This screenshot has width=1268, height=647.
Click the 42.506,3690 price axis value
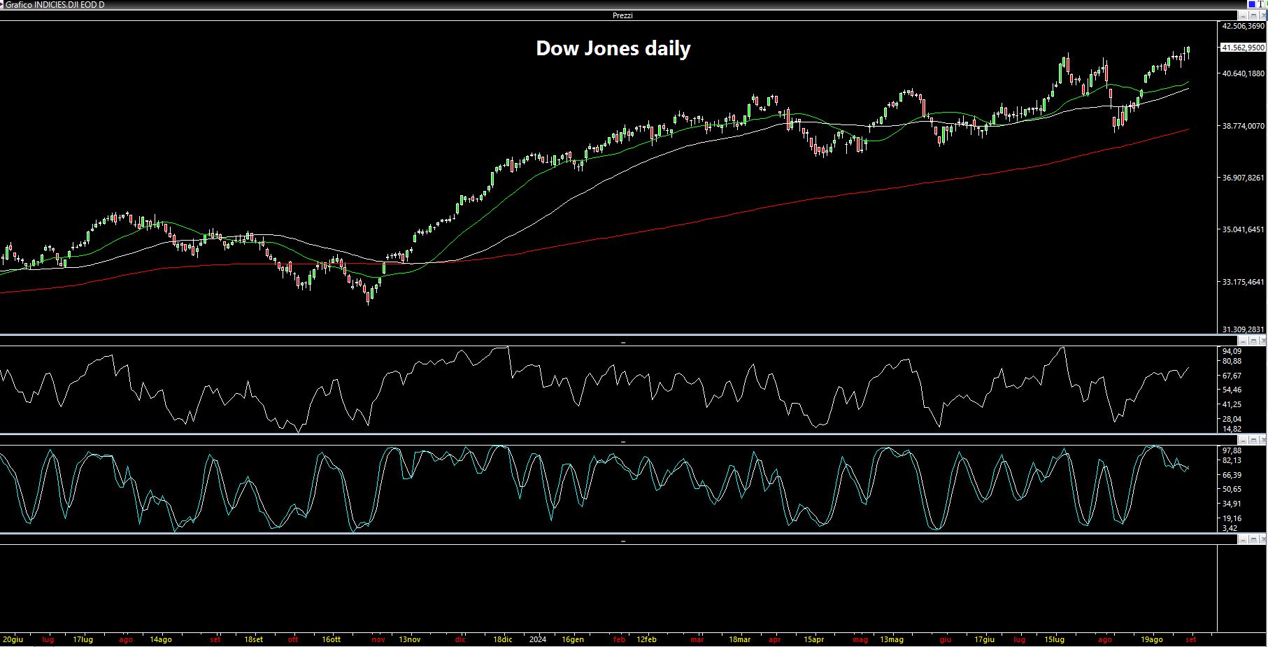(x=1244, y=26)
